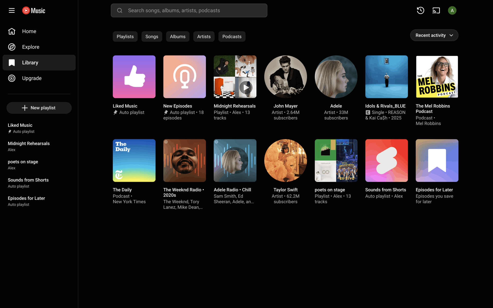Click the Liked Music title in grid

[x=125, y=106]
